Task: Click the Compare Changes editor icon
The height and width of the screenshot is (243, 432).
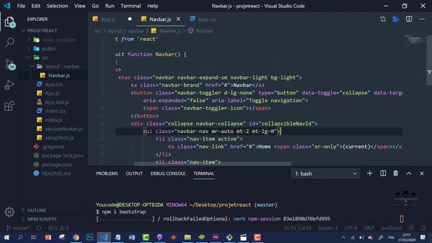Action: point(383,19)
